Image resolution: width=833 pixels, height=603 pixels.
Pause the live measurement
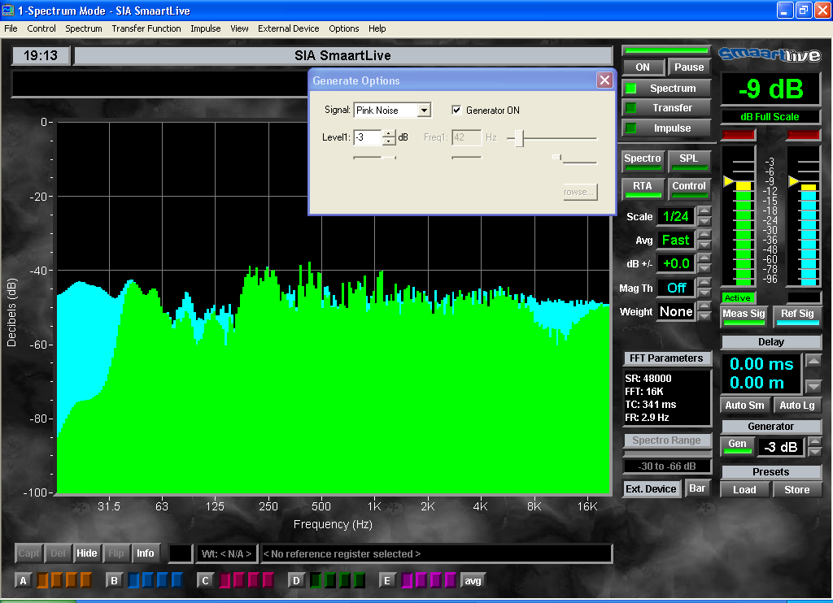tap(689, 67)
